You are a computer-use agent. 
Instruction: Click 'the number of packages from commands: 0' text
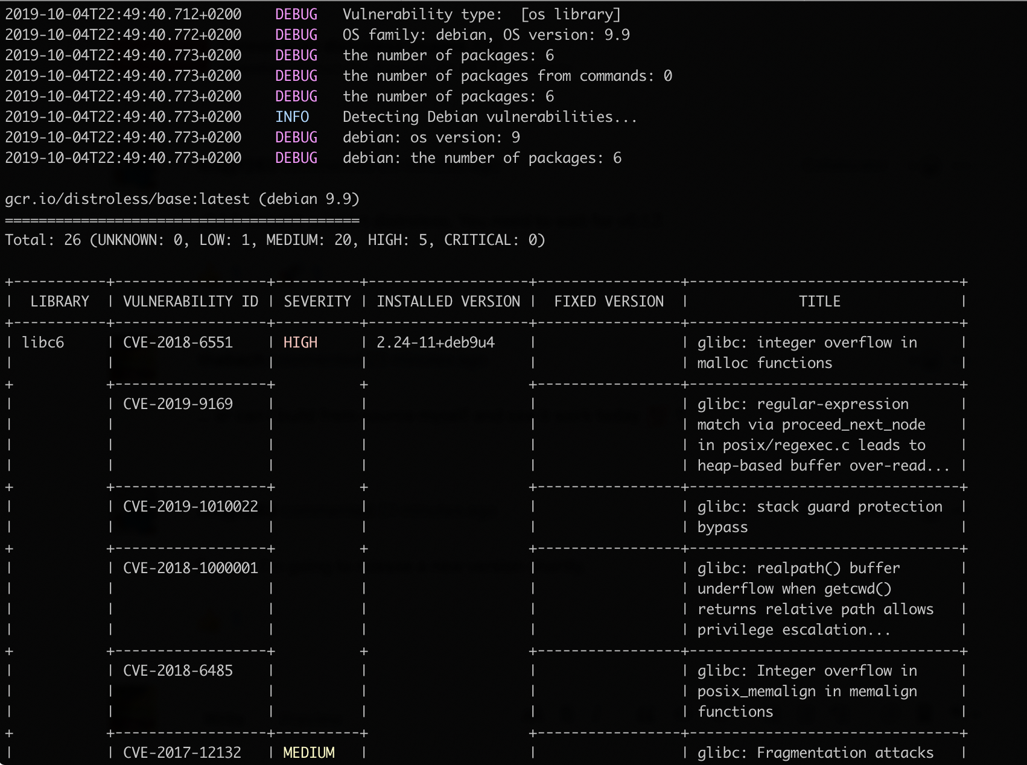[507, 76]
